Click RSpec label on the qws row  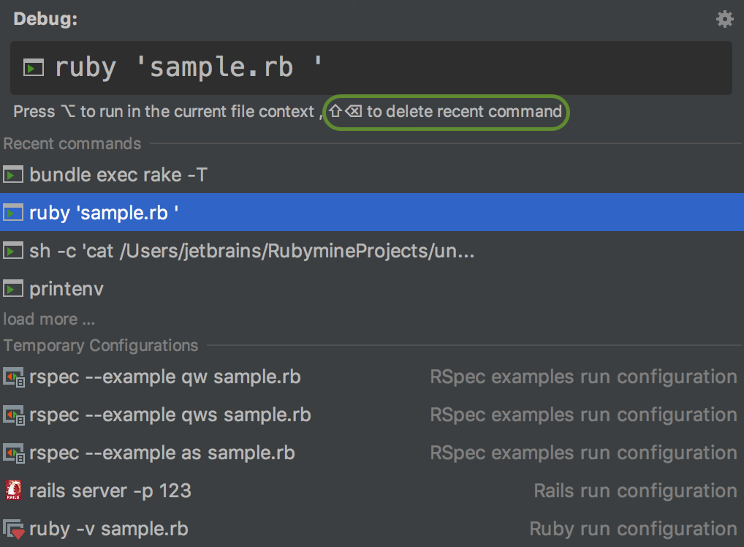584,415
